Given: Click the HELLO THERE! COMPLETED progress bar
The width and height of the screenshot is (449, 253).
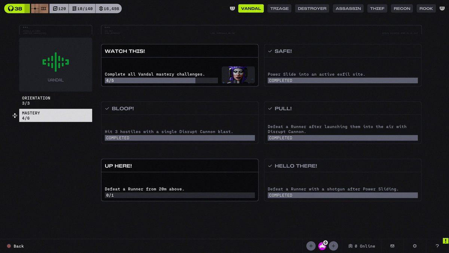Looking at the screenshot, I should pyautogui.click(x=343, y=195).
